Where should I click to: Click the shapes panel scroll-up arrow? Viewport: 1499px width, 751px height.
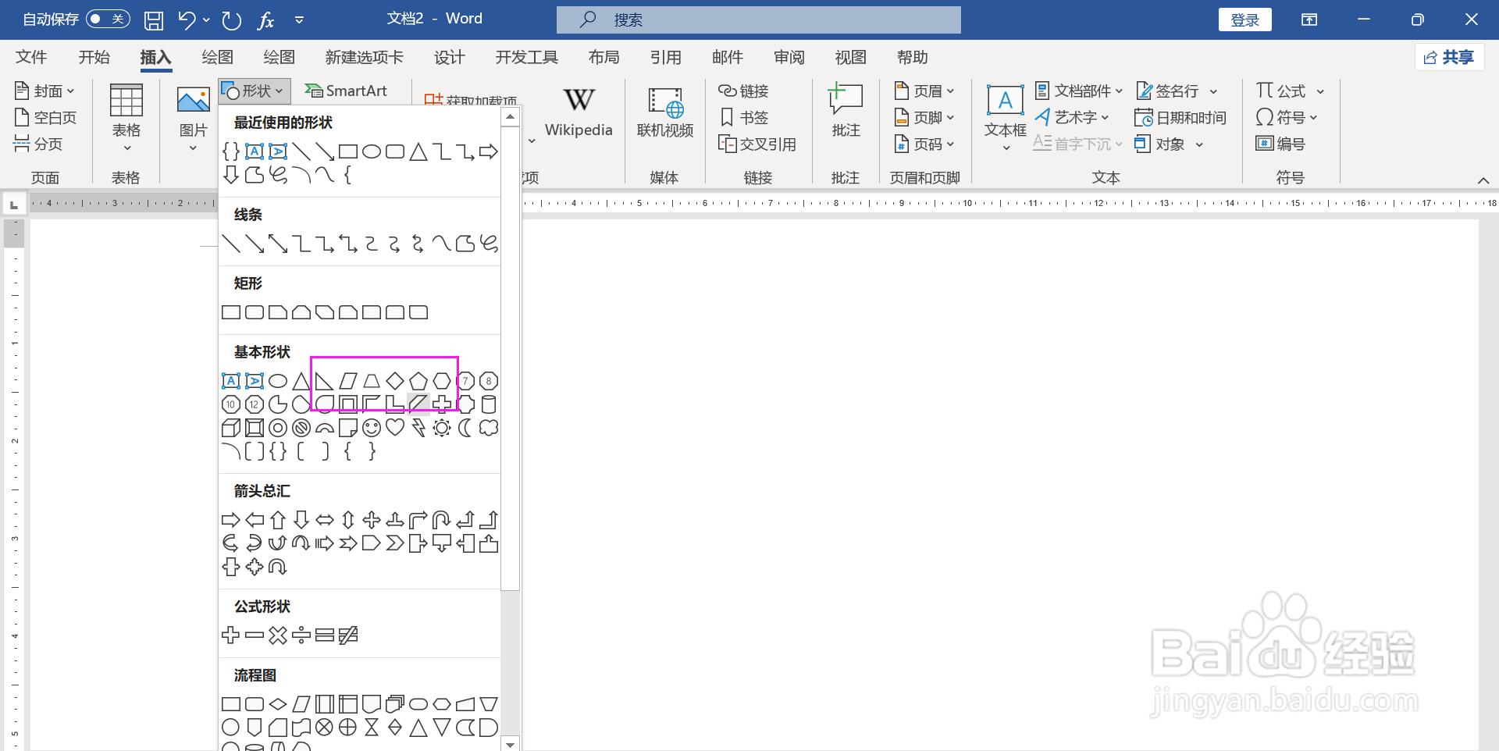(510, 117)
